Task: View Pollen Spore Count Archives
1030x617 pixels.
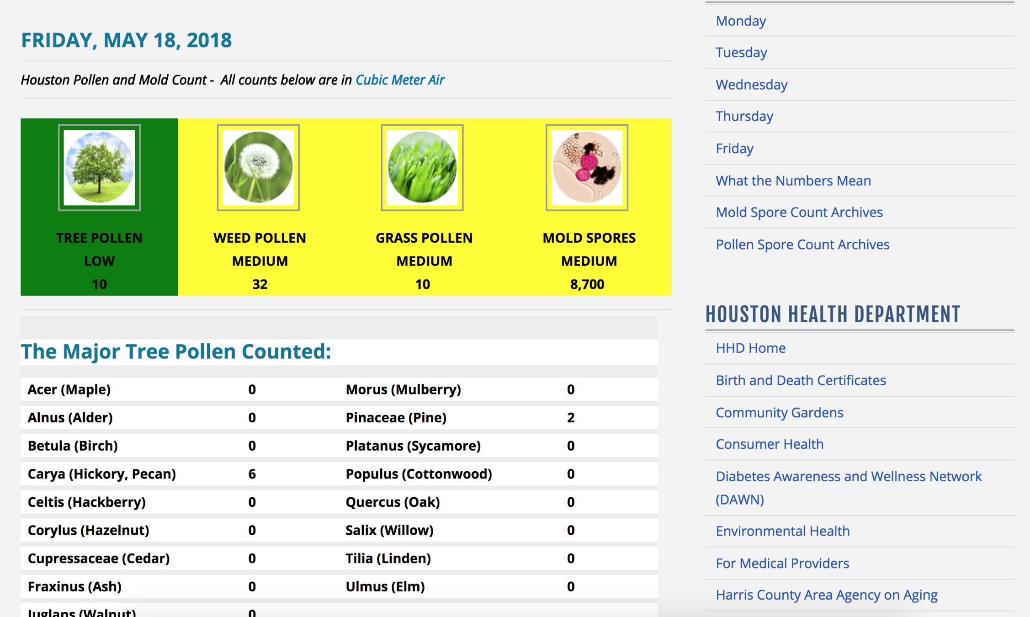Action: (802, 245)
